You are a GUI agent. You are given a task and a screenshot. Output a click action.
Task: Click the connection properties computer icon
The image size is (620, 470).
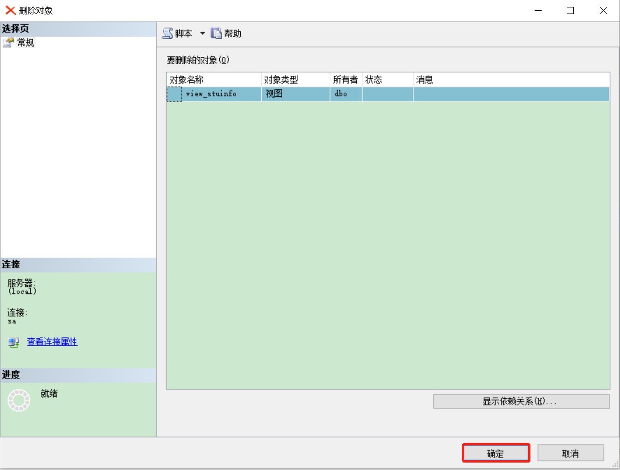[x=14, y=342]
